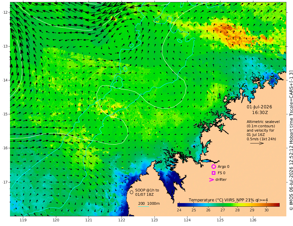Click the longitude axis label 125
The width and height of the screenshot is (293, 226).
(220, 220)
